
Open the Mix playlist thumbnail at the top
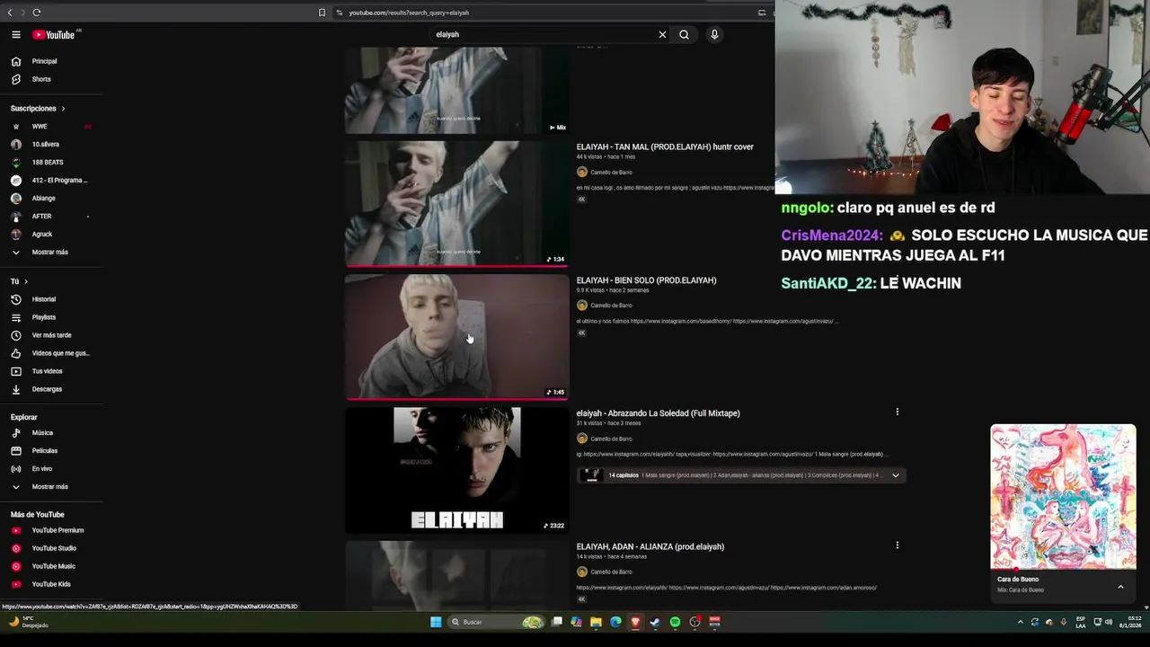point(457,91)
